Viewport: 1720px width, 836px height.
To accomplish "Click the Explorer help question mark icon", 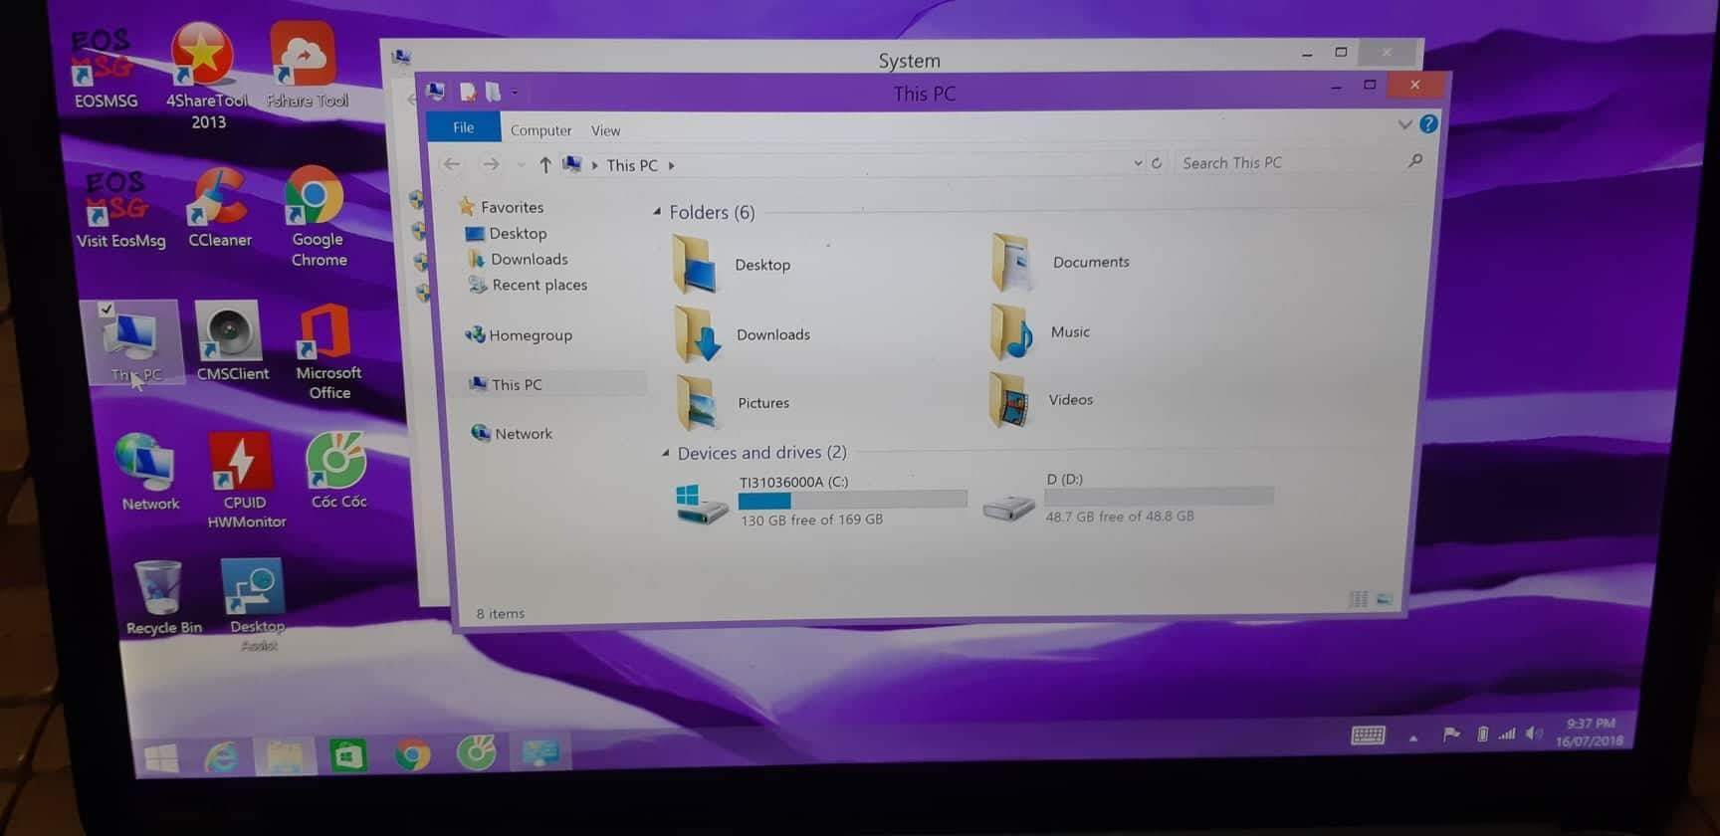I will (x=1428, y=124).
